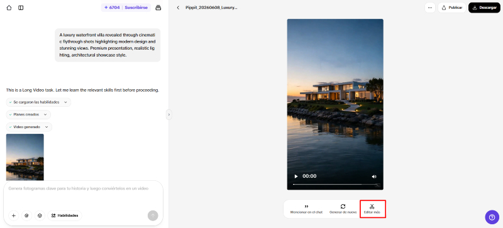Play the video
The width and height of the screenshot is (503, 228).
click(x=296, y=176)
